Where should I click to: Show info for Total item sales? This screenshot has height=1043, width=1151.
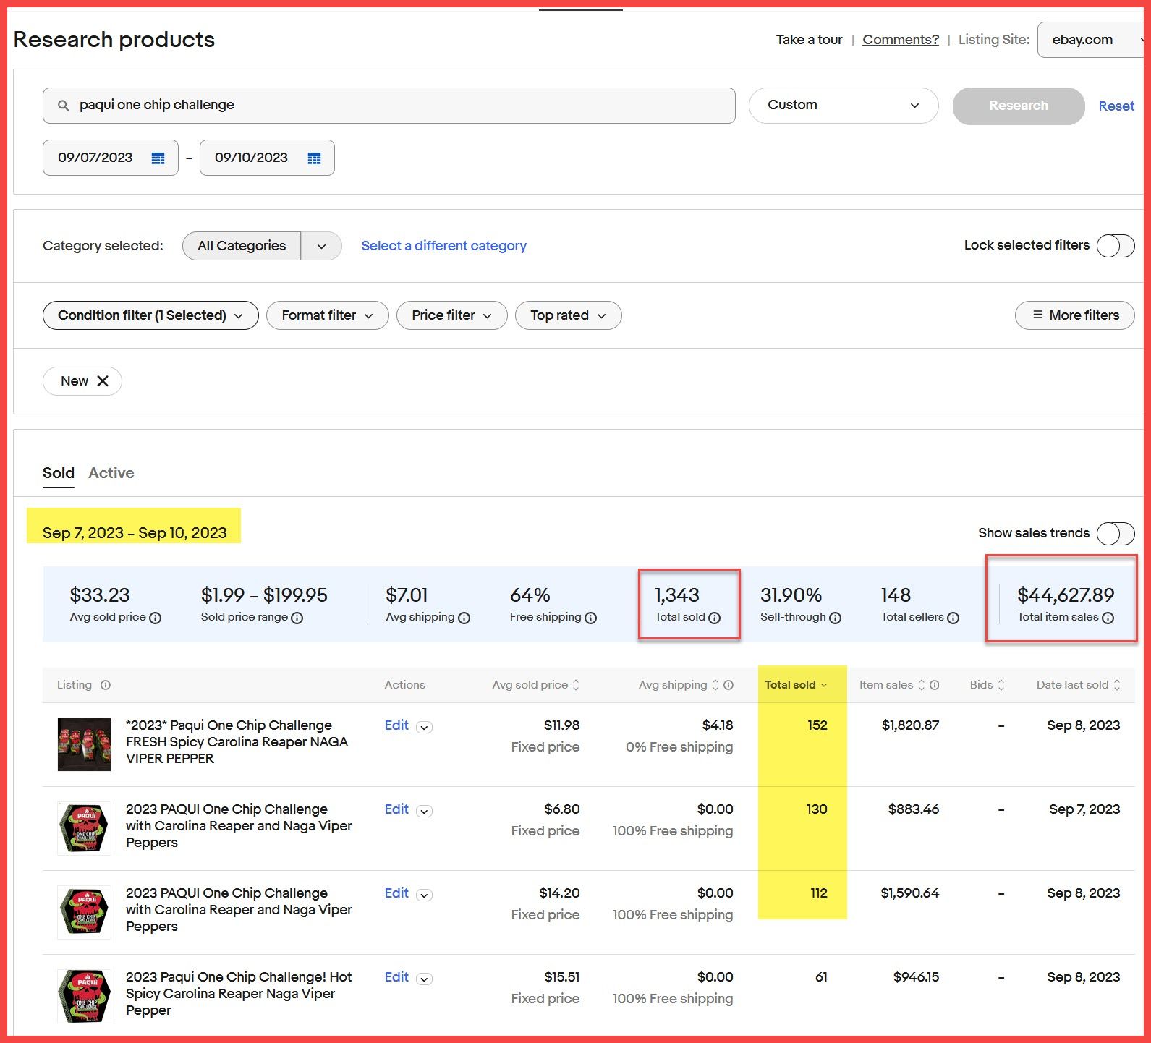point(1108,618)
